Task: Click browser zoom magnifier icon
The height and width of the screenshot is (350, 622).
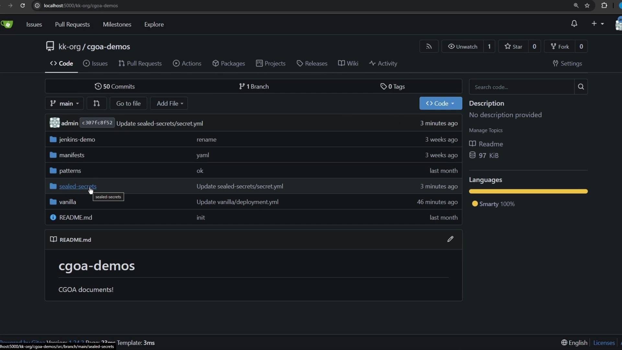Action: pos(576,6)
